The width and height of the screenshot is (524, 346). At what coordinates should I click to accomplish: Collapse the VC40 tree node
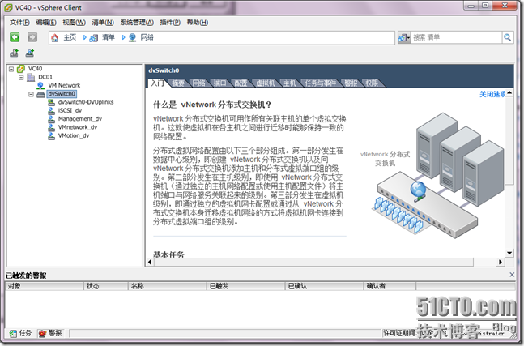[11, 69]
